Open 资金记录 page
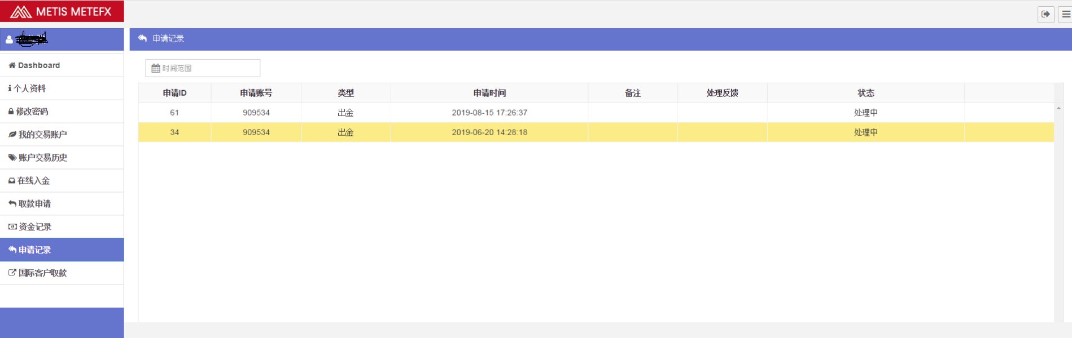 62,226
